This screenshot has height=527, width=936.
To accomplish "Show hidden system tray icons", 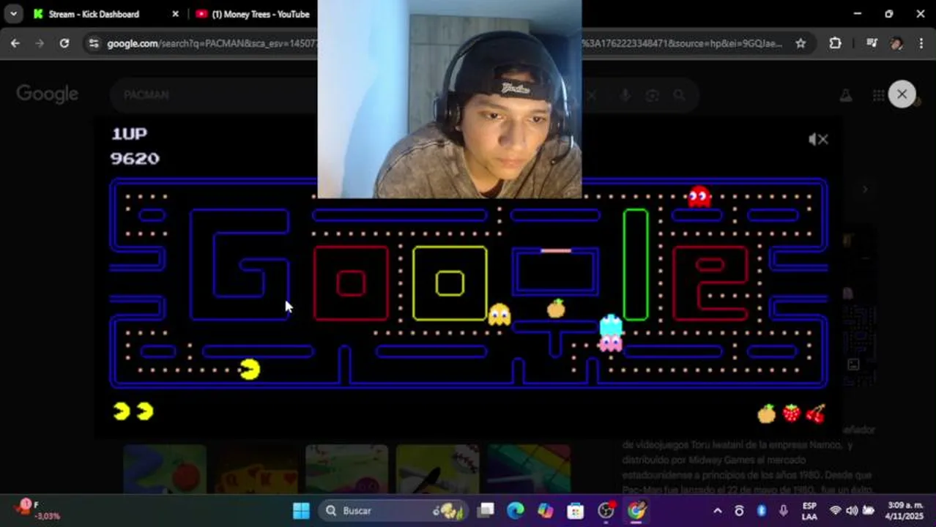I will tap(717, 511).
